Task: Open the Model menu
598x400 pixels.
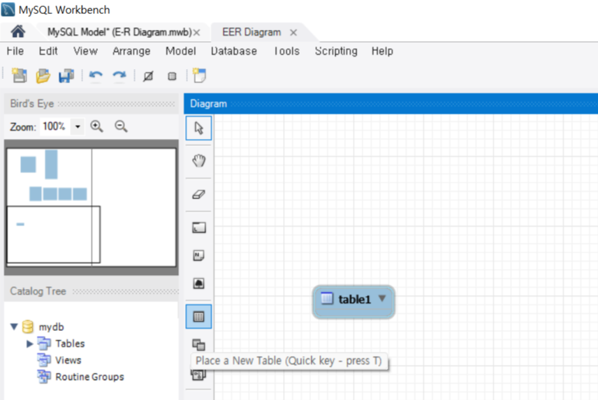Action: tap(181, 51)
